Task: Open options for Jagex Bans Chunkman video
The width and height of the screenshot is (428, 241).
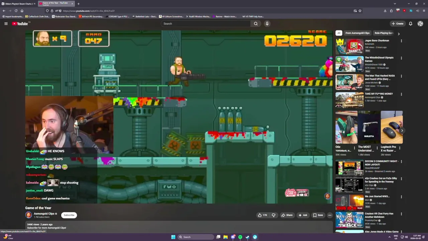Action: pos(401,41)
